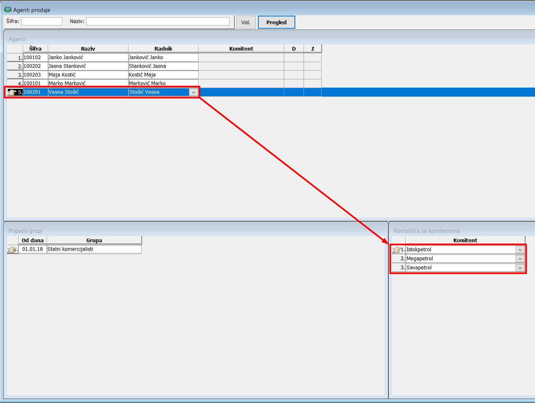Screen dimensions: 535x403
Task: Select the Janko Janković name cell
Action: (x=88, y=58)
